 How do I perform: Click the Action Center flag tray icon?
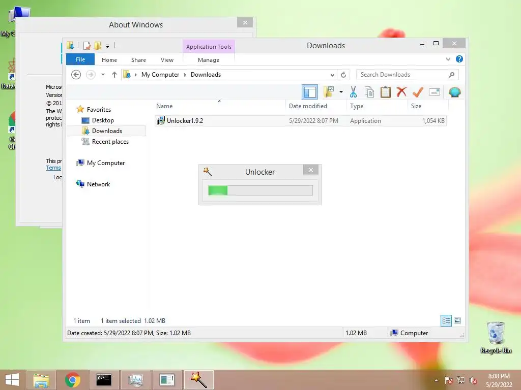click(x=449, y=380)
